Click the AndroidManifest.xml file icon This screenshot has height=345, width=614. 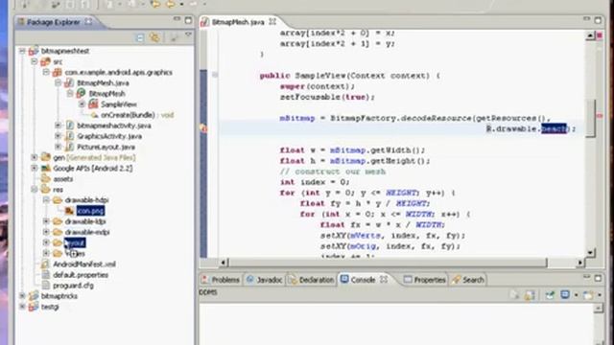pos(46,264)
